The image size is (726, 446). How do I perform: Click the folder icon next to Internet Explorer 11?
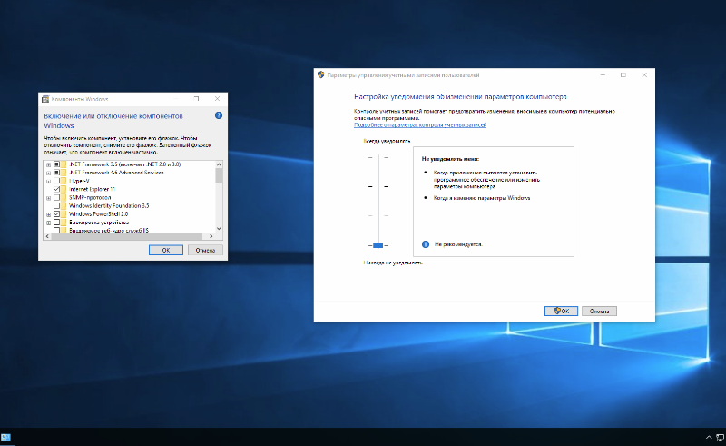coord(64,189)
